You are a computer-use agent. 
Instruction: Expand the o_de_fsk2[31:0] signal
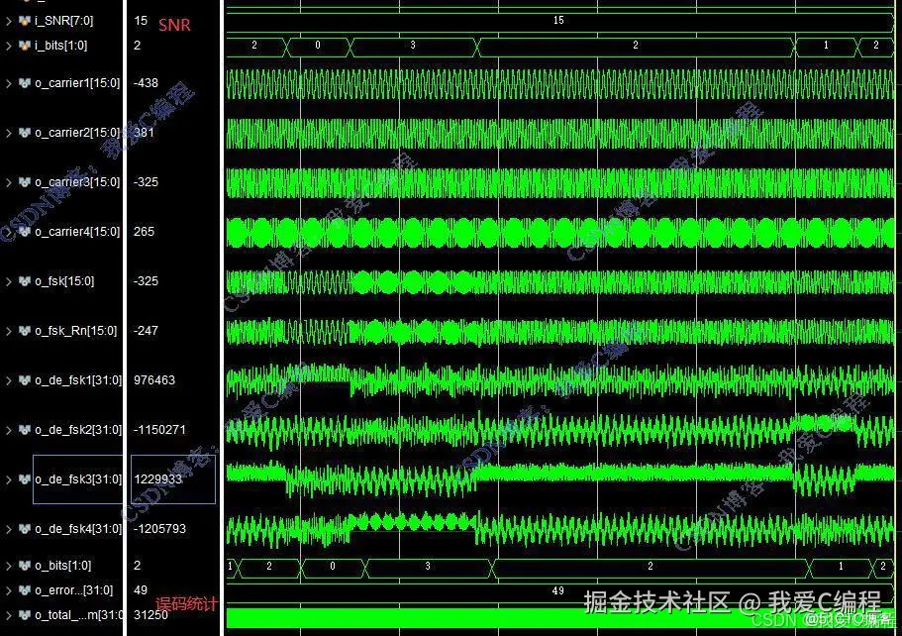9,430
